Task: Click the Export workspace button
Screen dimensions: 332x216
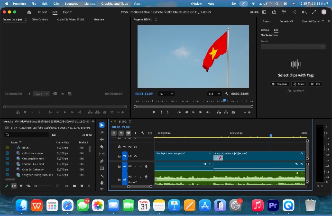Action: click(67, 12)
